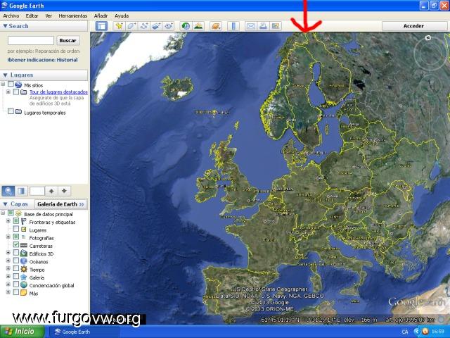Enable the Lugares layer checkbox

coord(16,229)
